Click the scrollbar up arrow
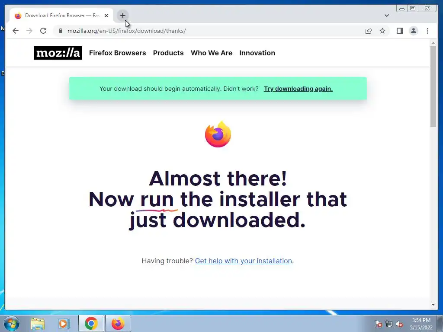Image resolution: width=443 pixels, height=332 pixels. [433, 43]
